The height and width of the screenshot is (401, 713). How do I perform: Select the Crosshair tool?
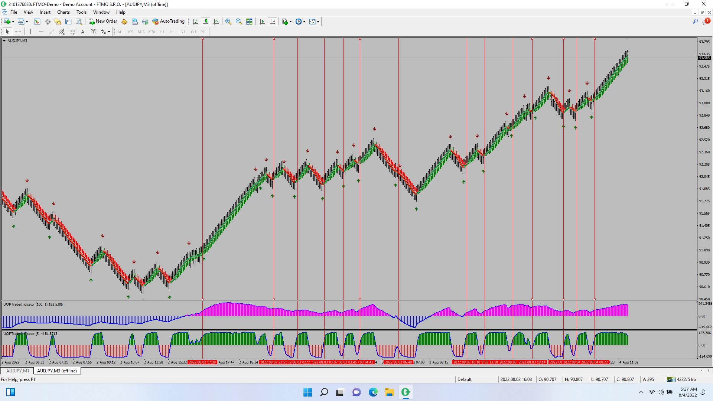(x=18, y=32)
